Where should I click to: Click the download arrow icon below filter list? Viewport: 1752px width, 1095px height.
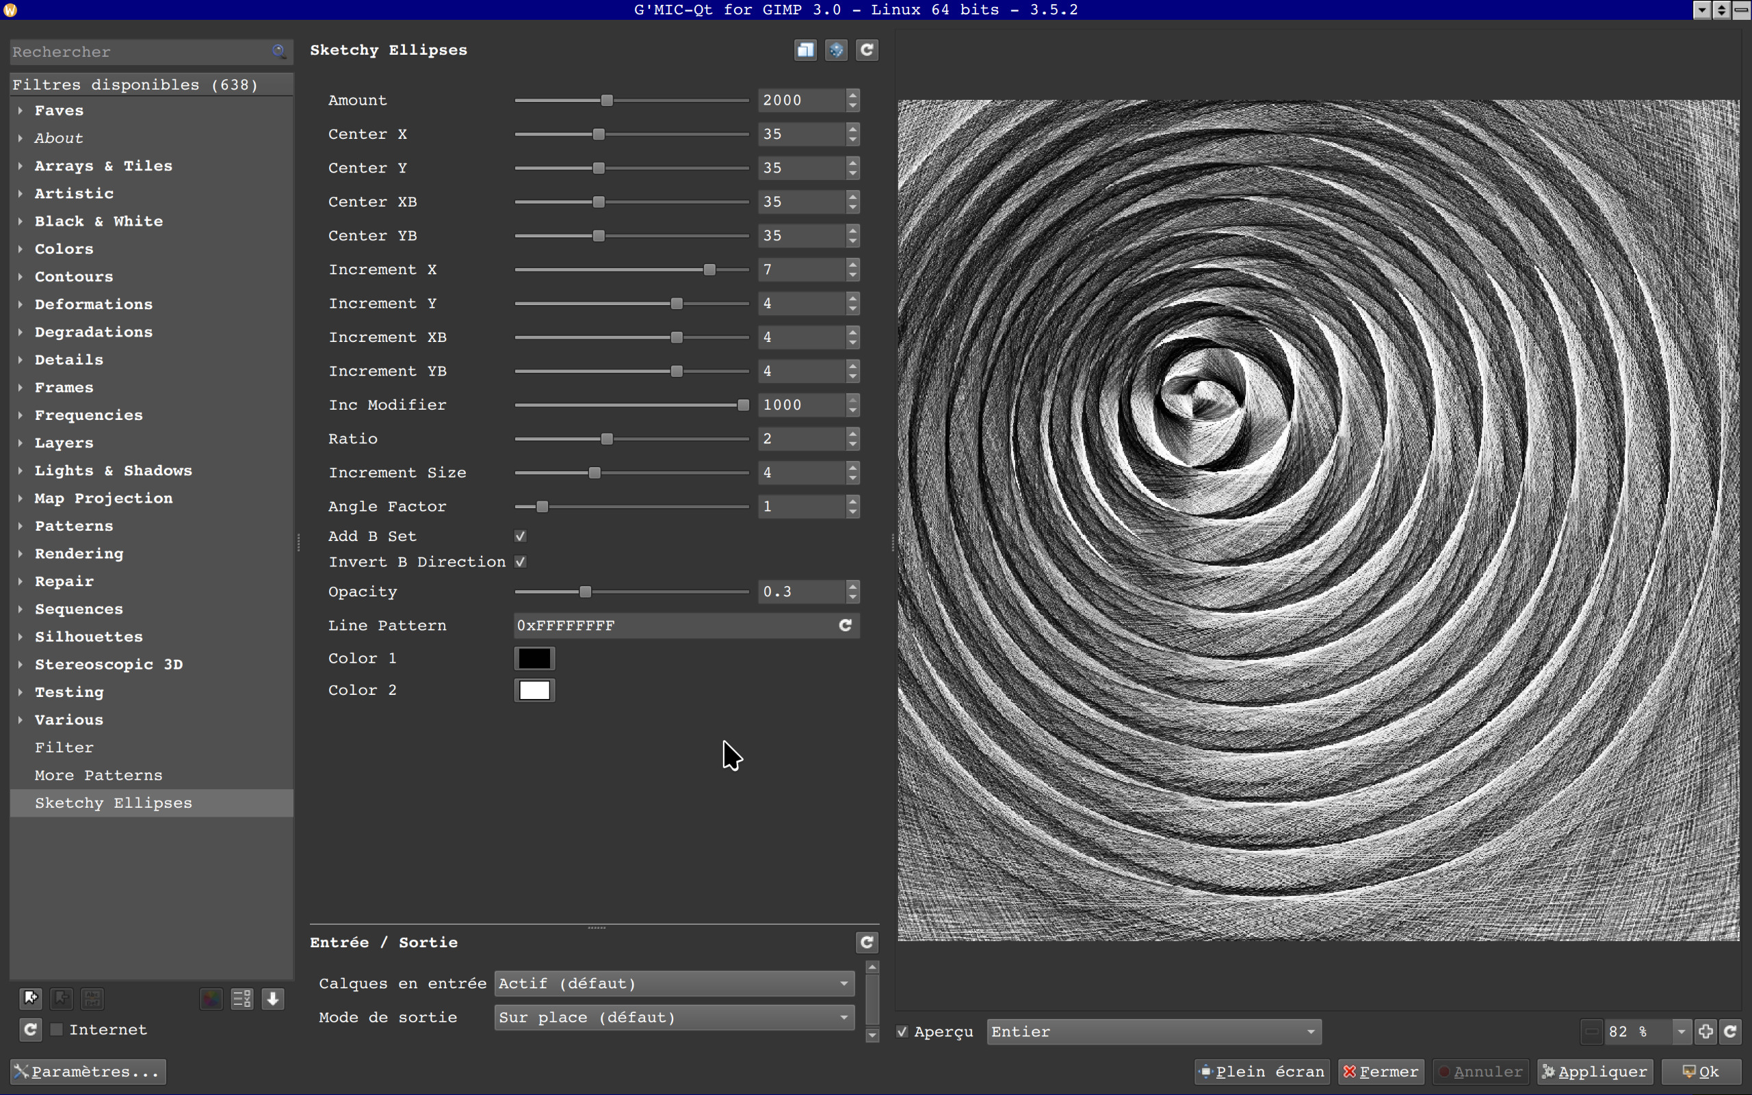click(x=273, y=999)
